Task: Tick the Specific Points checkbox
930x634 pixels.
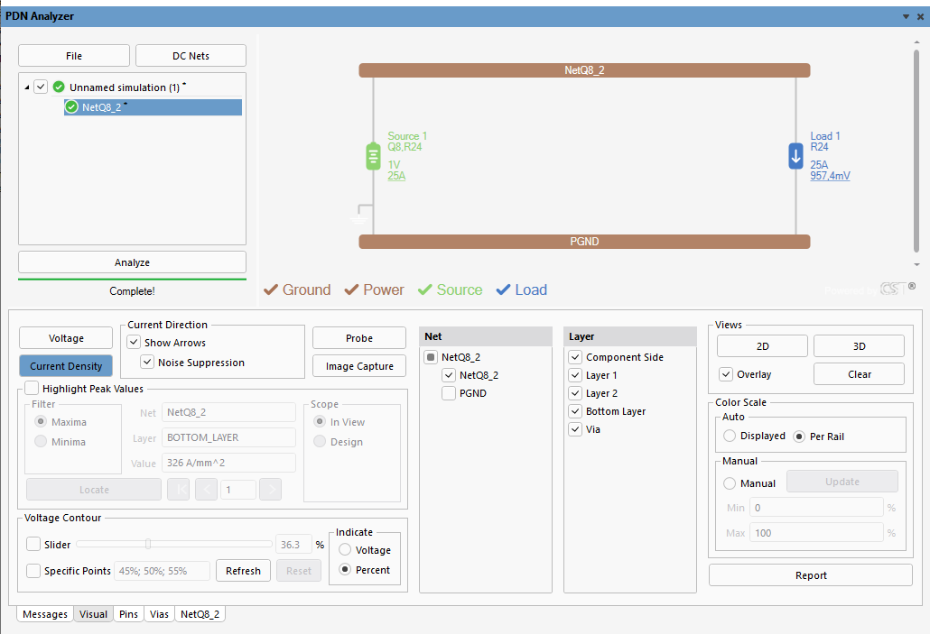Action: 33,571
